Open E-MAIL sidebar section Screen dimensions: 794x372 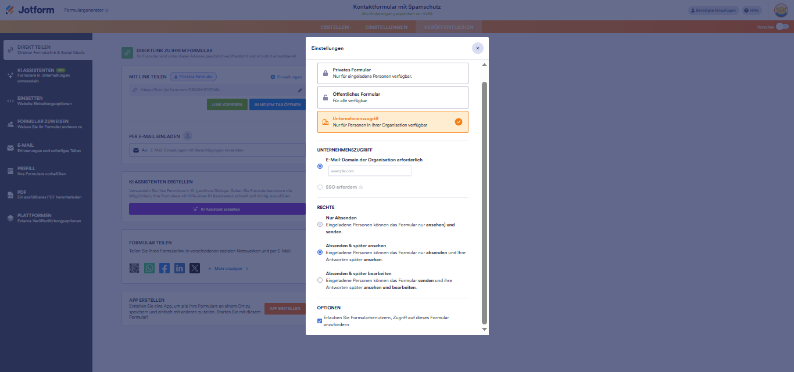click(x=47, y=147)
